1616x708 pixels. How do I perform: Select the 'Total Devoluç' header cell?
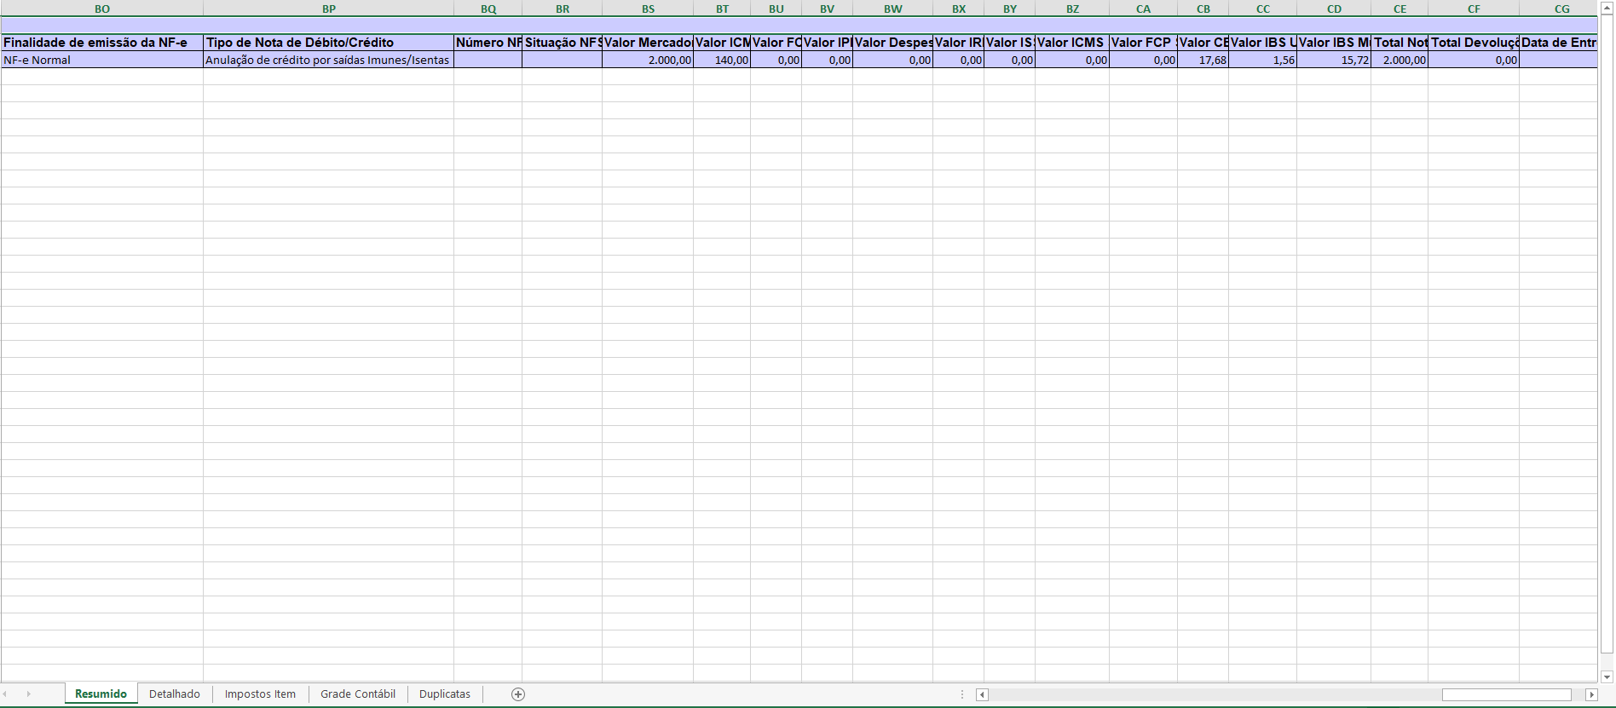(x=1474, y=43)
